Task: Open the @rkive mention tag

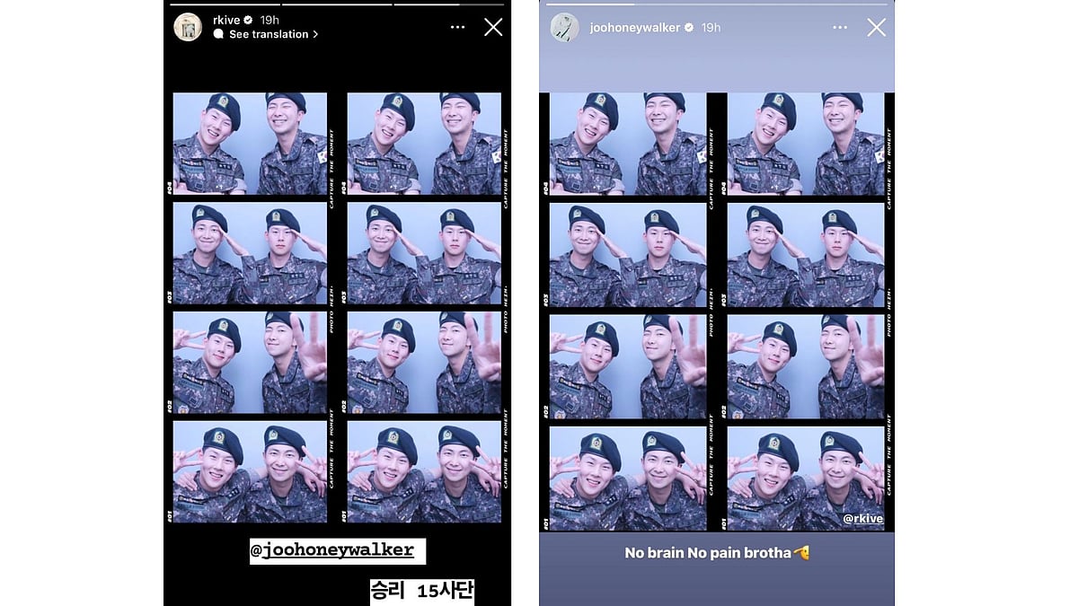Action: [x=862, y=518]
